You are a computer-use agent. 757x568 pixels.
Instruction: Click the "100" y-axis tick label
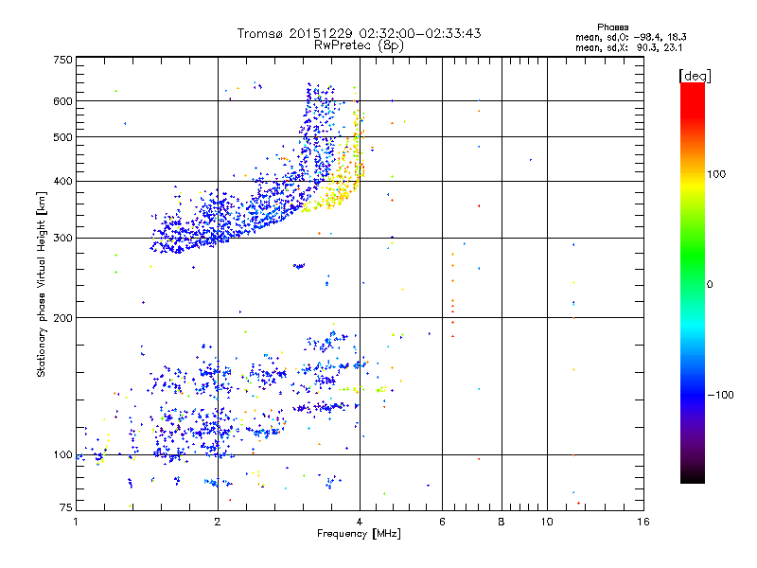tap(62, 455)
